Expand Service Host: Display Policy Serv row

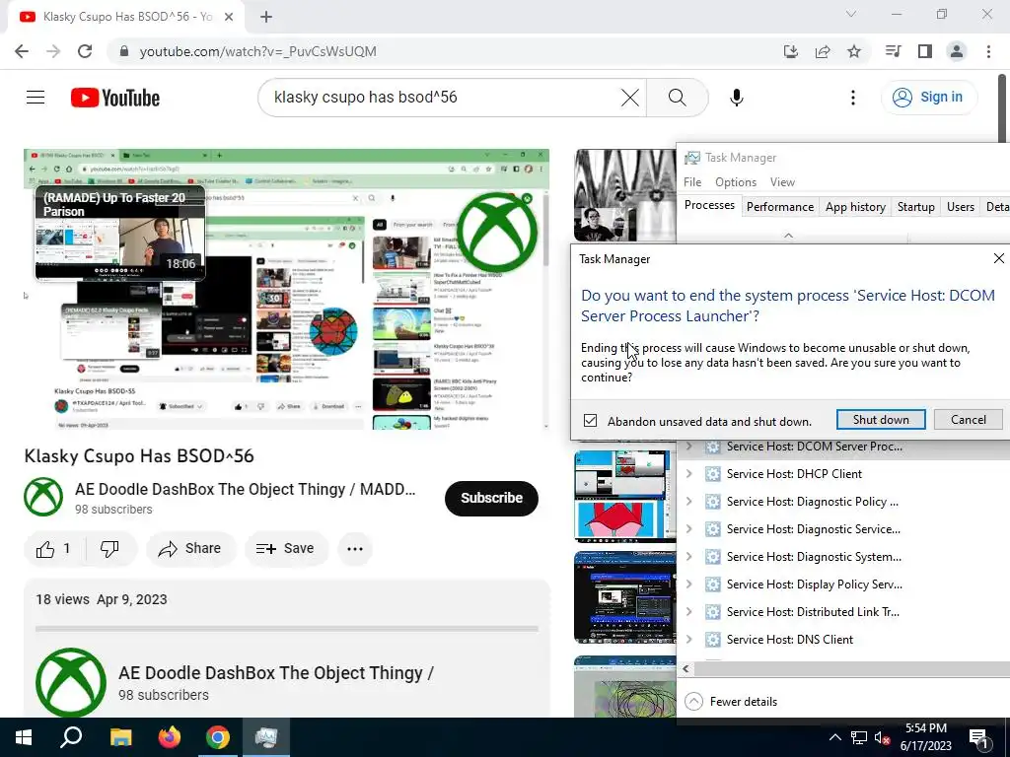point(688,585)
